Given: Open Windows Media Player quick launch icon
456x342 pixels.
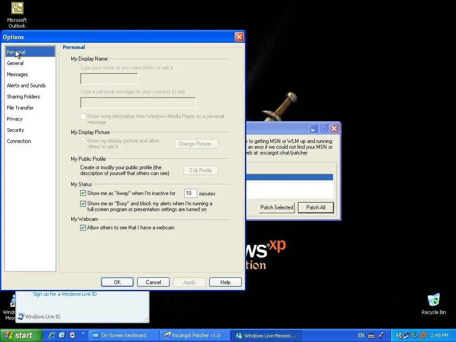Looking at the screenshot, I should coord(73,335).
